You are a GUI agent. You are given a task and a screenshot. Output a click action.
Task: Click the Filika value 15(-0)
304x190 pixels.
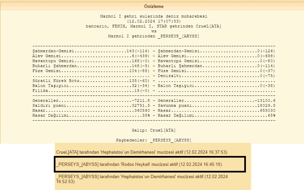coord(142,91)
